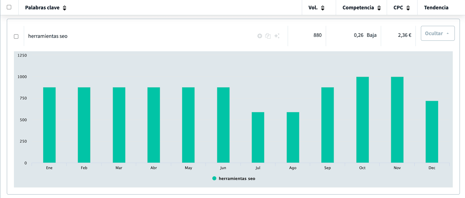Click the Abr bar in the chart

click(x=154, y=125)
